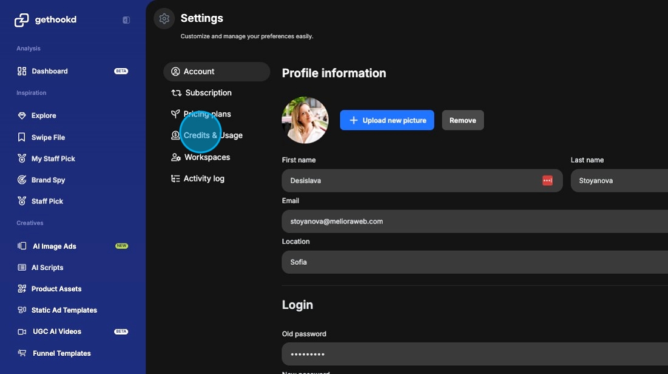The image size is (668, 374).
Task: Click the Upload new picture button
Action: click(387, 120)
